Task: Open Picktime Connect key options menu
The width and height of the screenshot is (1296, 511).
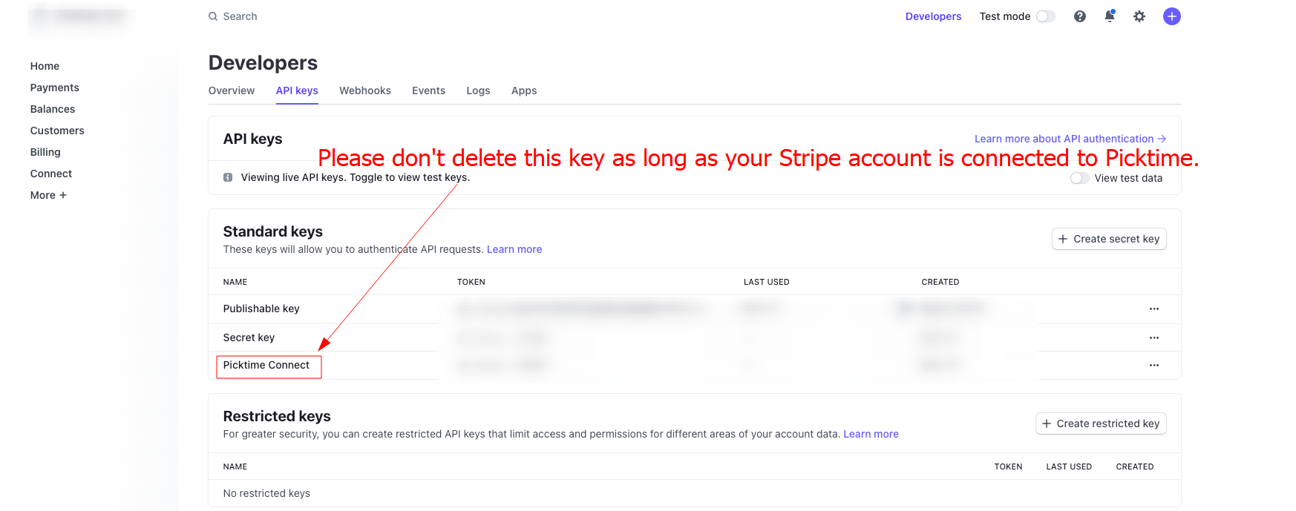Action: pyautogui.click(x=1153, y=365)
